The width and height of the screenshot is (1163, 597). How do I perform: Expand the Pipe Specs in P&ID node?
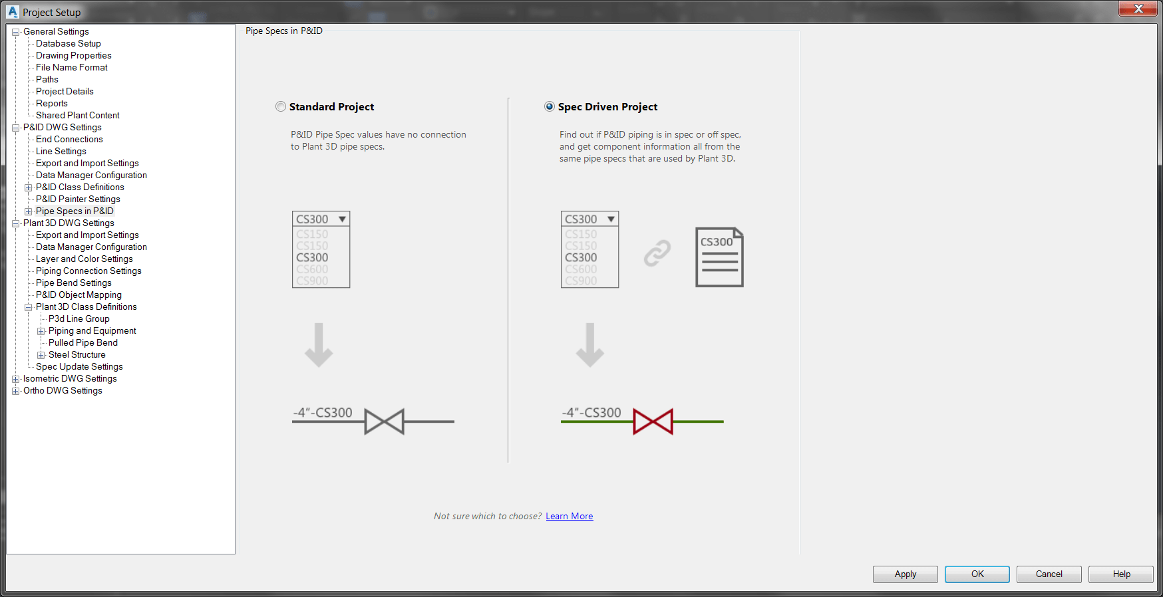[29, 211]
